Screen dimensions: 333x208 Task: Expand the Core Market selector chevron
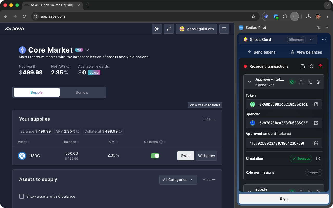[x=87, y=50]
